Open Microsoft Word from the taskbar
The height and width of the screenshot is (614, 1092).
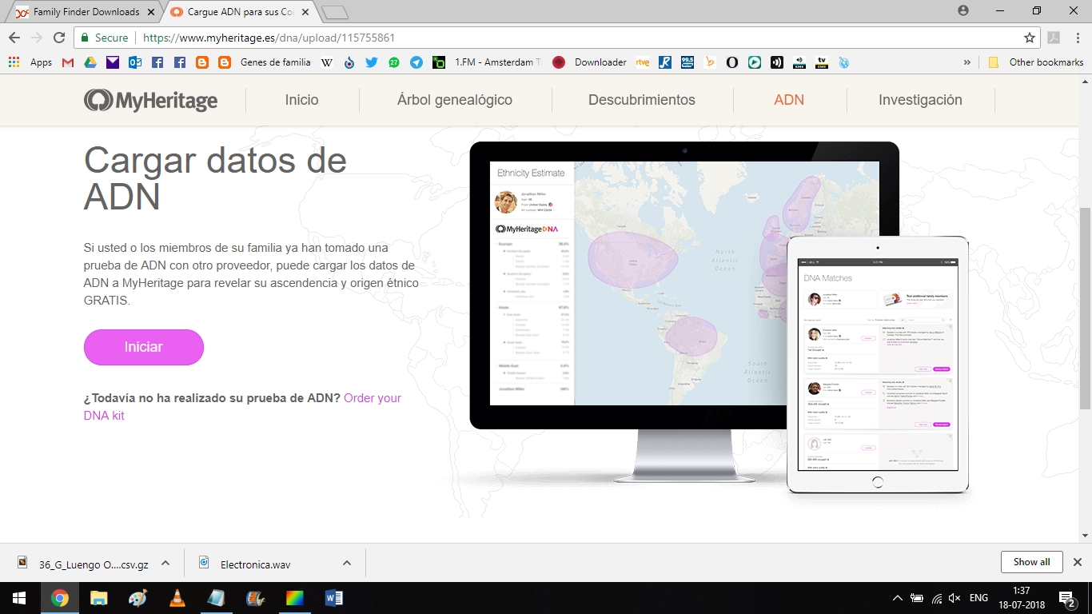pyautogui.click(x=333, y=597)
